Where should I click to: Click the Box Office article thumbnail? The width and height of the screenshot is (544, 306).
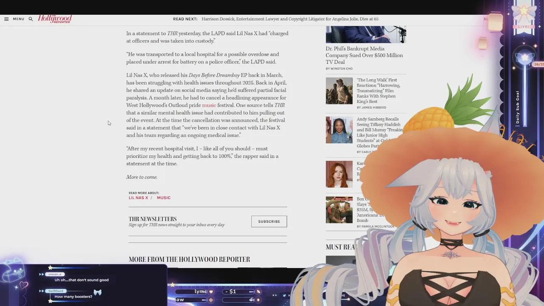339,210
